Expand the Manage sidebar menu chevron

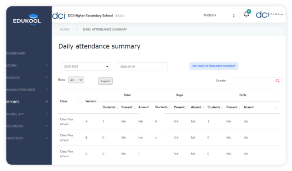tap(47, 77)
